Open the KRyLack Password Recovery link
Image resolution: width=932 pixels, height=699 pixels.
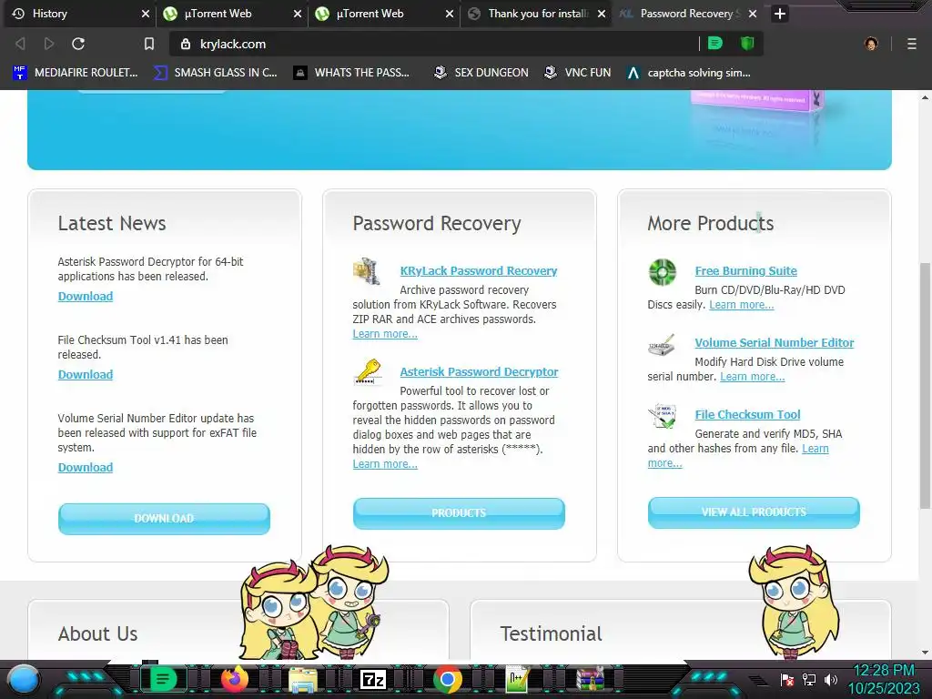click(479, 271)
